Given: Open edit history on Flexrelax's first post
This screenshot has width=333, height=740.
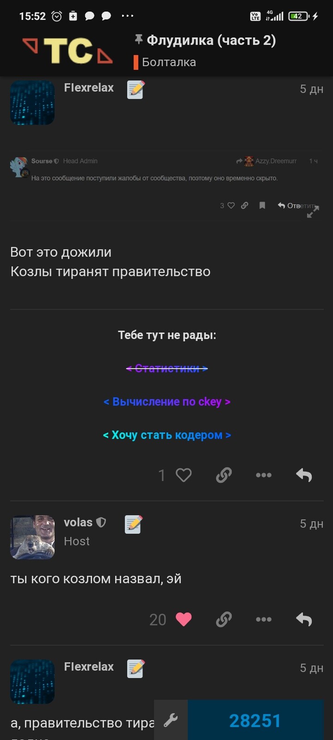Looking at the screenshot, I should click(x=136, y=89).
